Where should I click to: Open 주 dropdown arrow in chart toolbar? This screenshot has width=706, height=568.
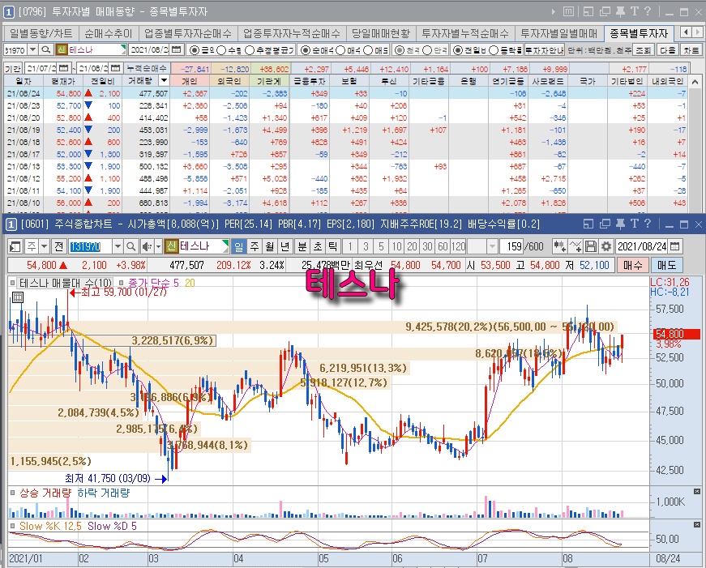[44, 246]
